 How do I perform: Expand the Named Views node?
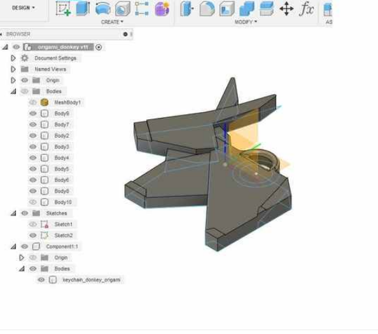pos(13,69)
